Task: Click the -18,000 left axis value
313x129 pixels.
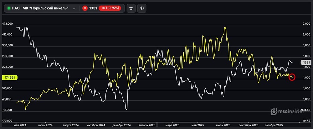Action: (7, 110)
